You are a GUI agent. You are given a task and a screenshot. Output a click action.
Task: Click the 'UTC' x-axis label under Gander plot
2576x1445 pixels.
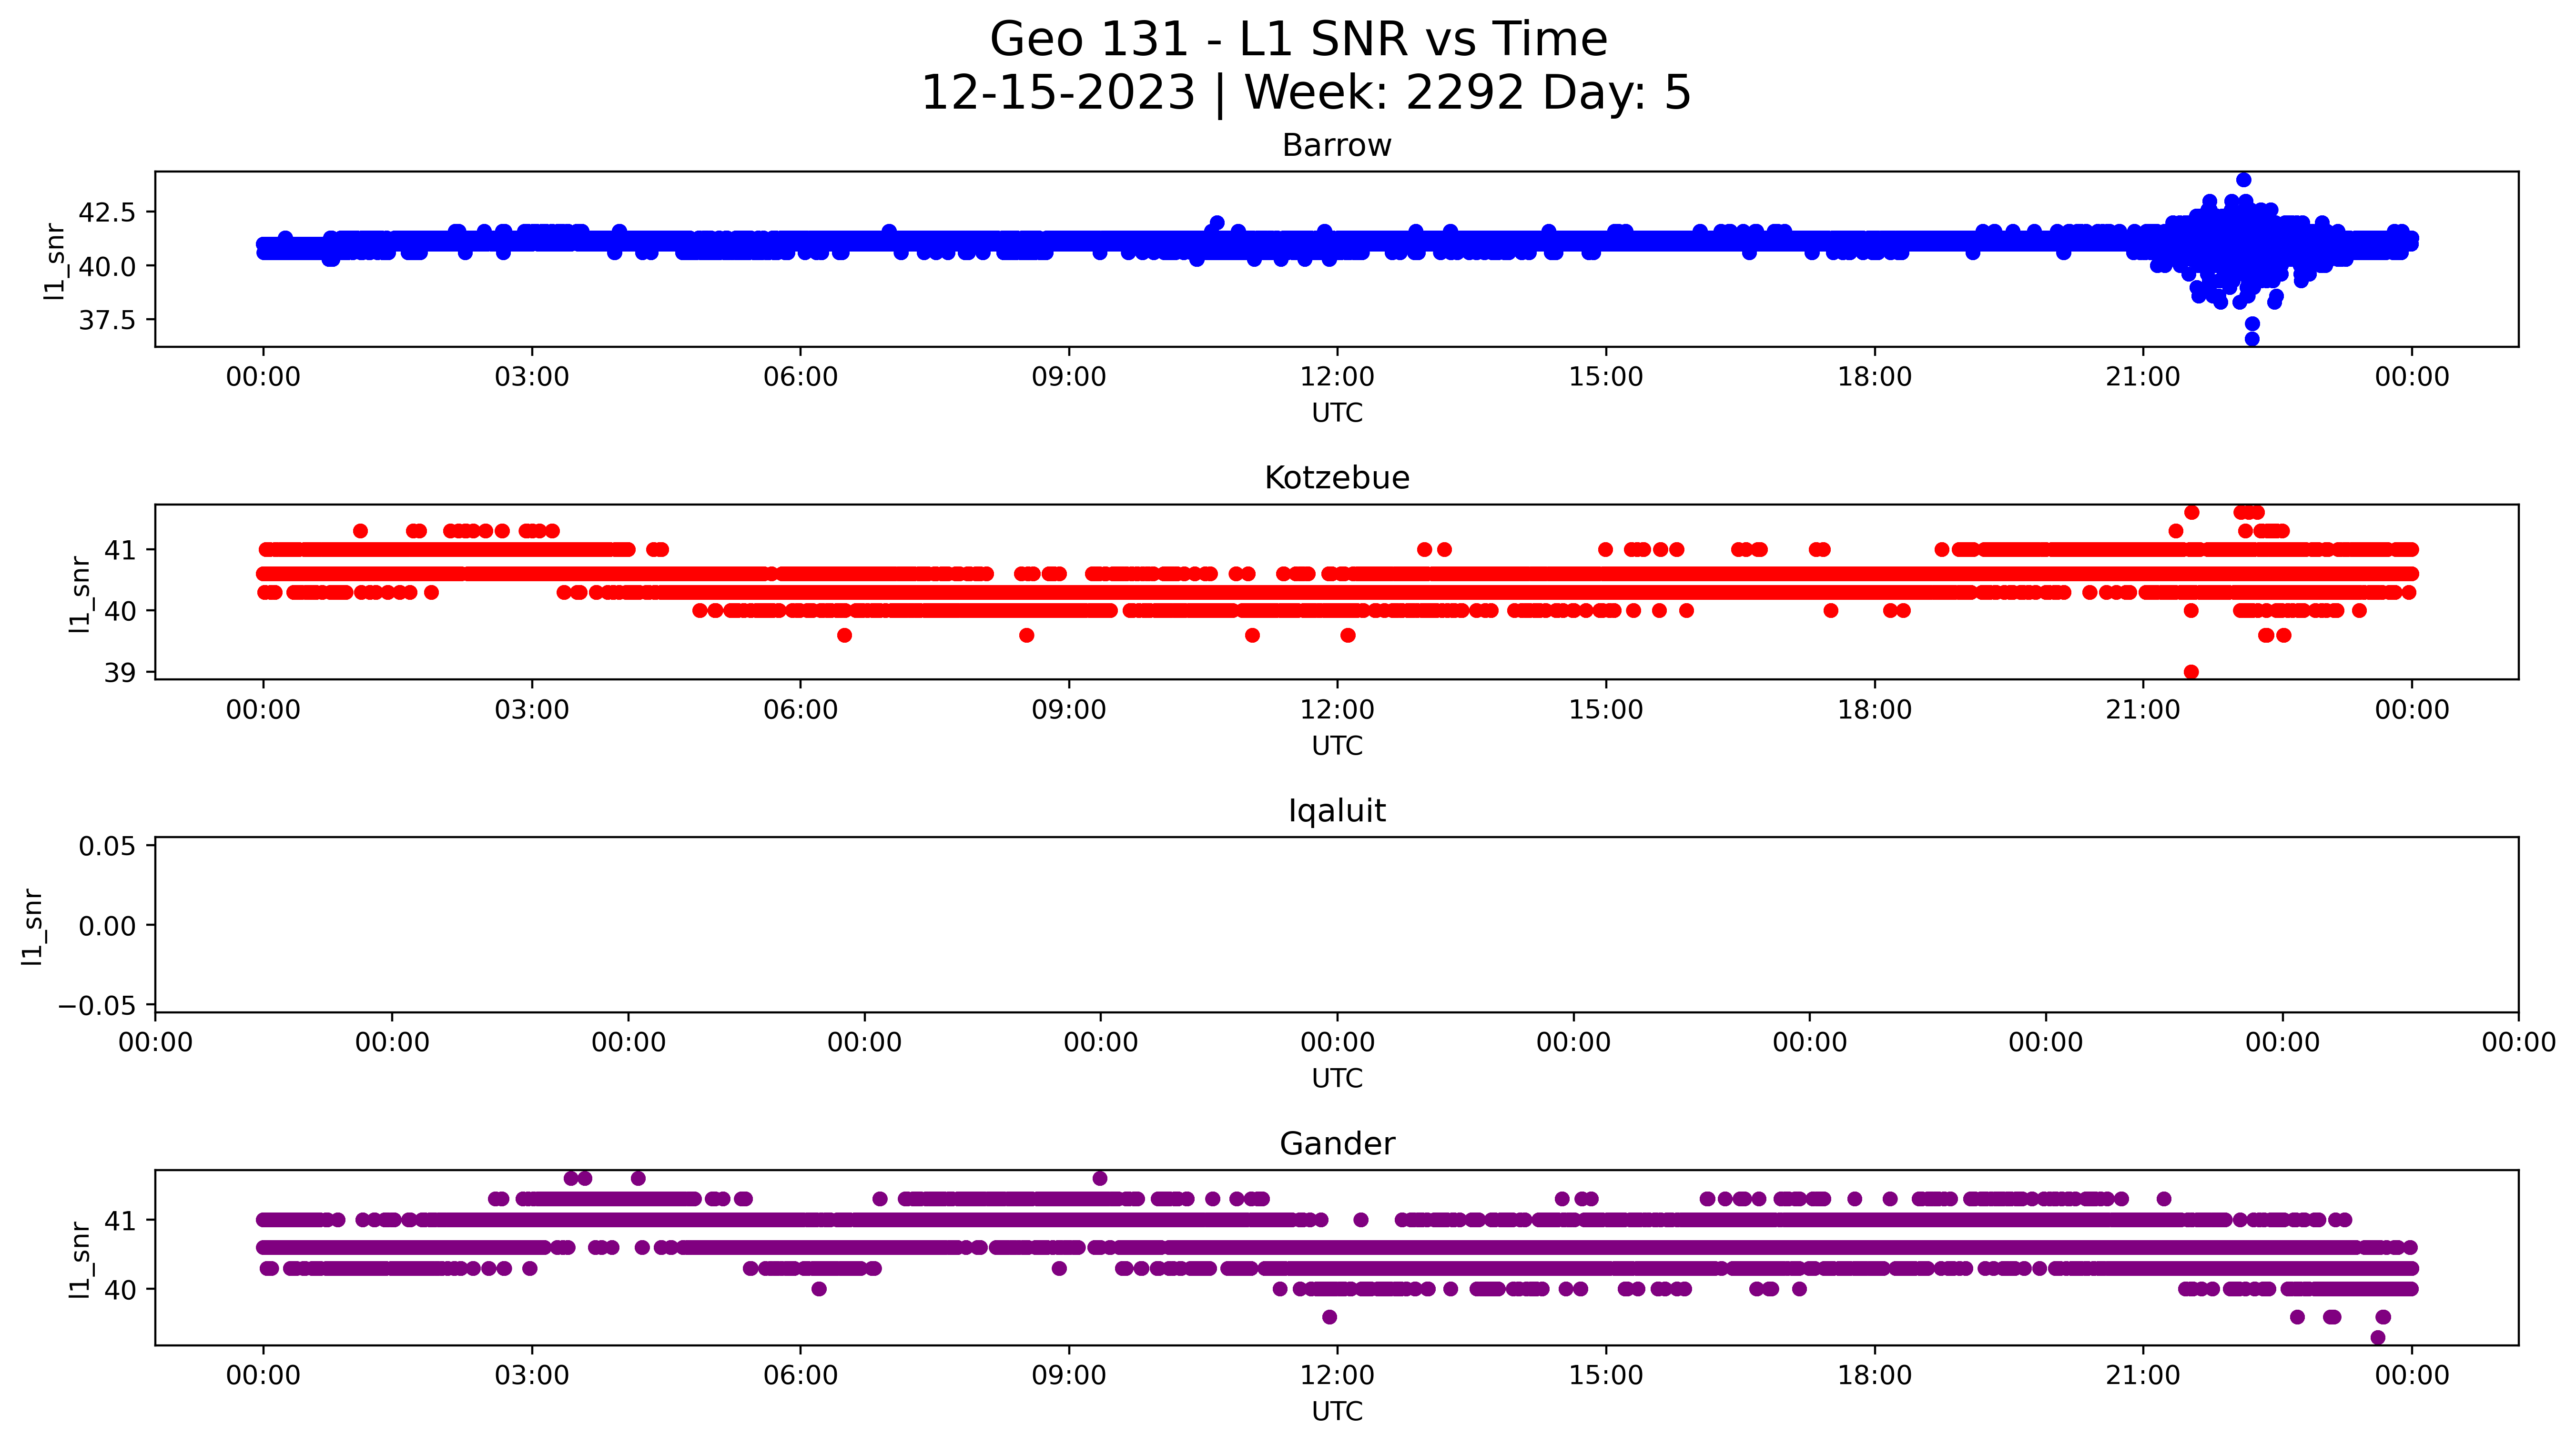(1337, 1412)
